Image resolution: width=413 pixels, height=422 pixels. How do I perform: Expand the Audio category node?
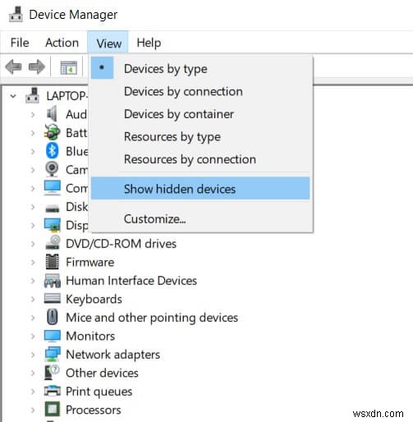33,114
